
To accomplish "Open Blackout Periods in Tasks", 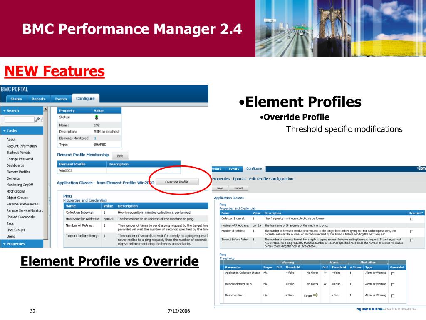I will point(18,152).
